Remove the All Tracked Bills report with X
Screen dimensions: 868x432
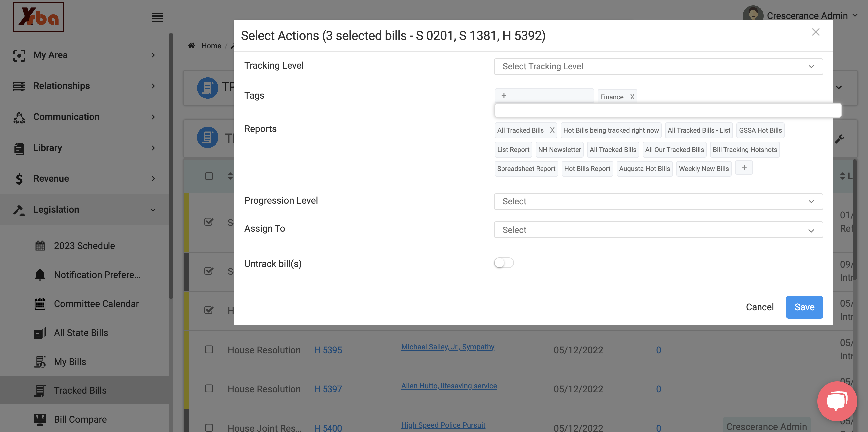pos(552,130)
